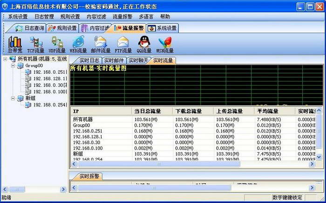This screenshot has width=326, height=203.
Task: Click the computer icon for 192.168.0.30
Action: coord(28,85)
